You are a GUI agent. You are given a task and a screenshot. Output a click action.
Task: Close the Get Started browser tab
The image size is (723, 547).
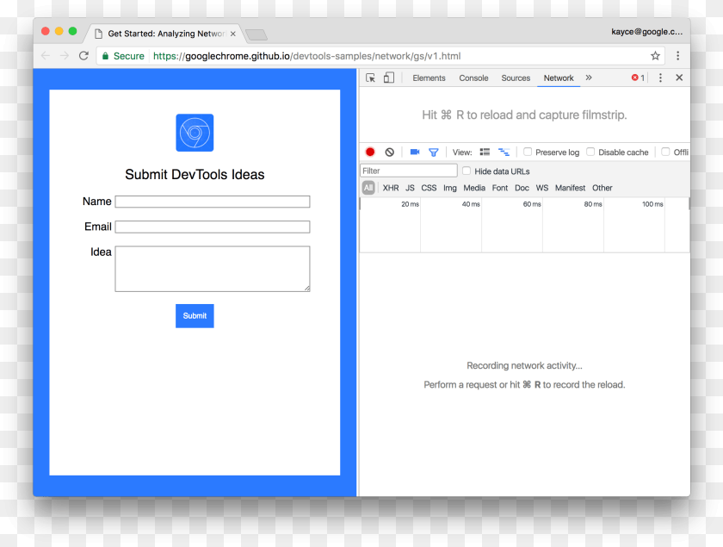[x=233, y=34]
